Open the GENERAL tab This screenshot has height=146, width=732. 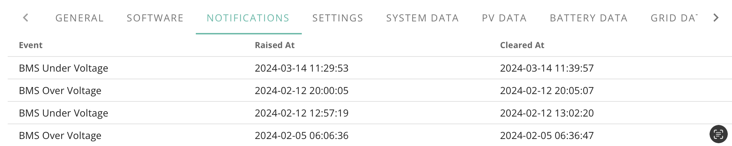[x=80, y=18]
